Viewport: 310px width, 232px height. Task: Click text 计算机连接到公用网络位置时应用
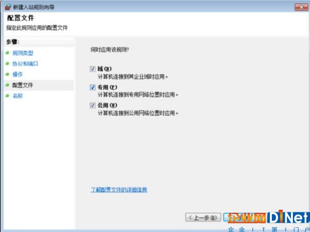point(138,113)
